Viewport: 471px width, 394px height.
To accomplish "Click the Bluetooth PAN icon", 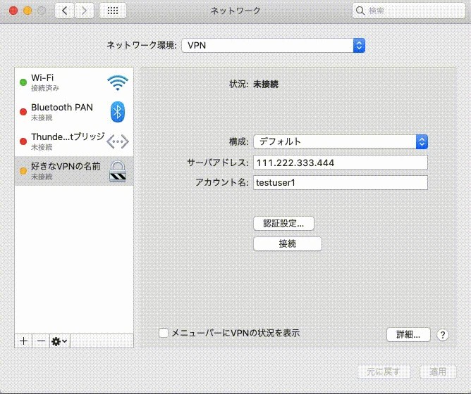I will [x=118, y=112].
